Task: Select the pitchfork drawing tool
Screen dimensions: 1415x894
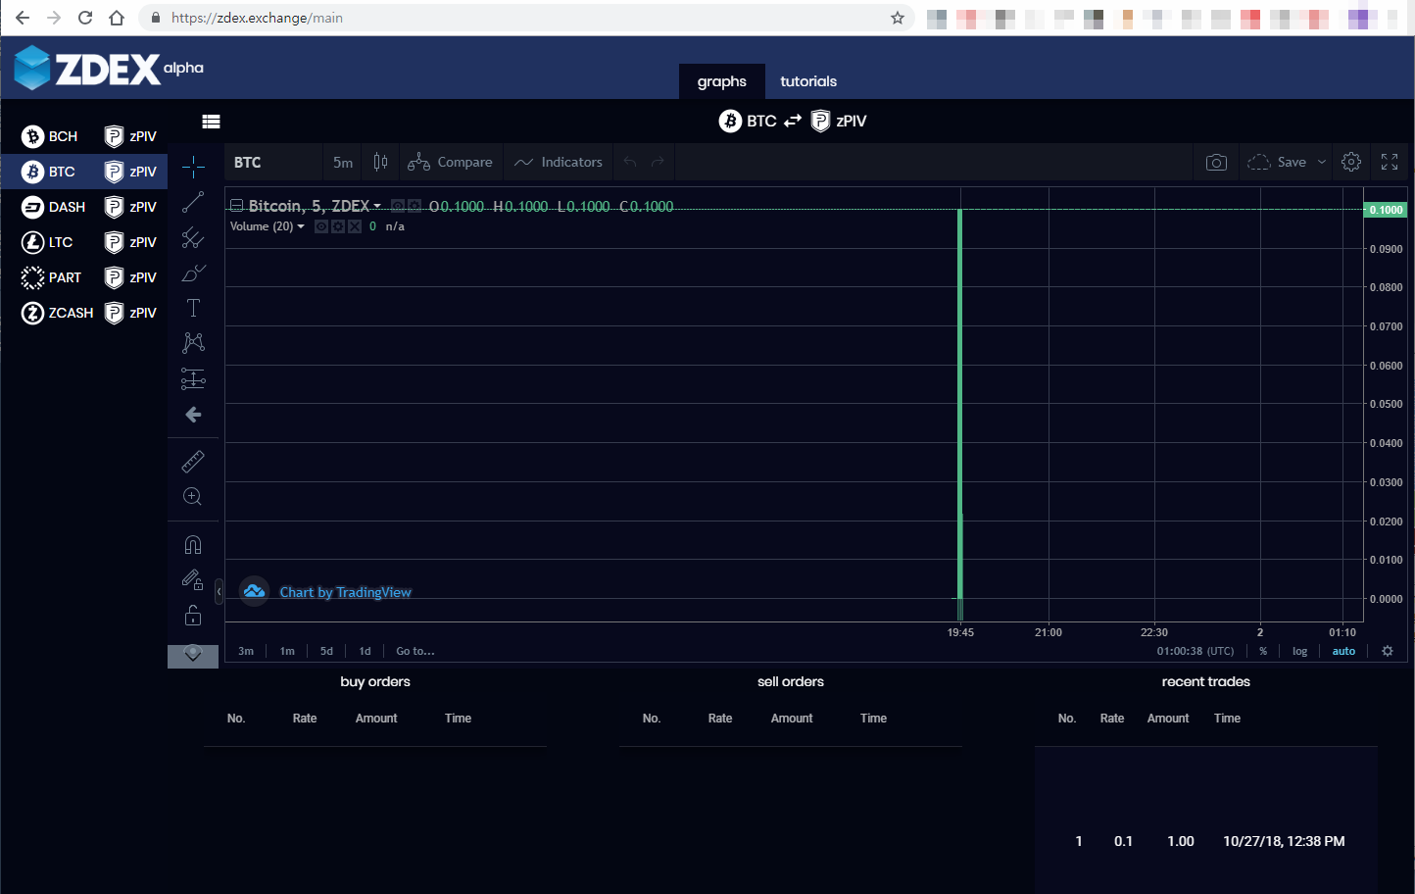Action: coord(193,237)
